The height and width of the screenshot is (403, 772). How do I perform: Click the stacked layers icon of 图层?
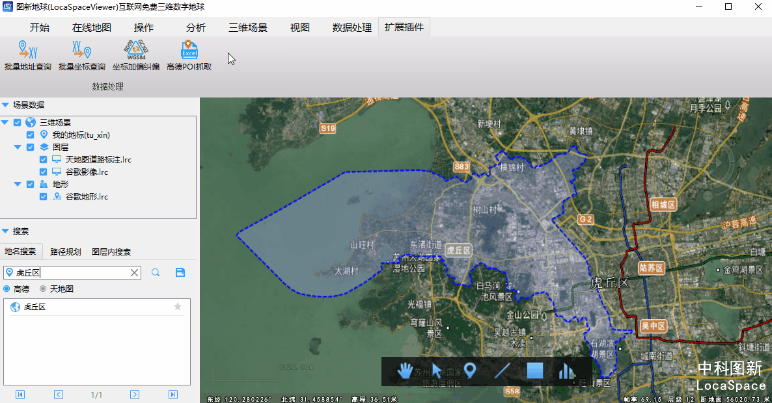click(44, 147)
